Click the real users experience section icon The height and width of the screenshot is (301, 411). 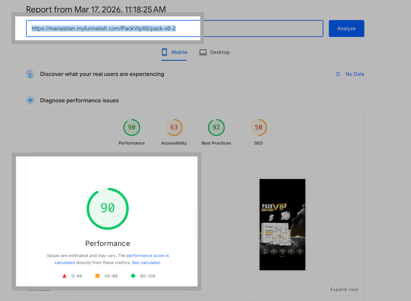(x=30, y=74)
